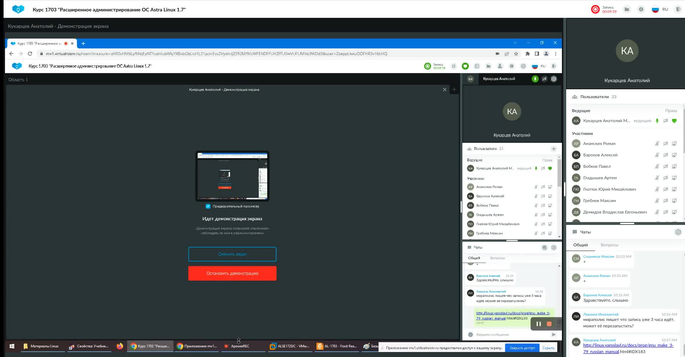Open Firefox from taskbar
The image size is (685, 357).
[120, 346]
